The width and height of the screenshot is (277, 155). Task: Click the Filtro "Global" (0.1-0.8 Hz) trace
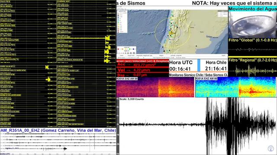(x=252, y=50)
